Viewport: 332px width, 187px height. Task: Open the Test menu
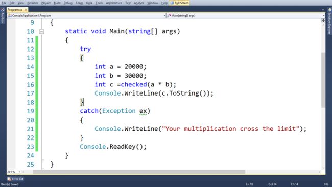click(128, 3)
